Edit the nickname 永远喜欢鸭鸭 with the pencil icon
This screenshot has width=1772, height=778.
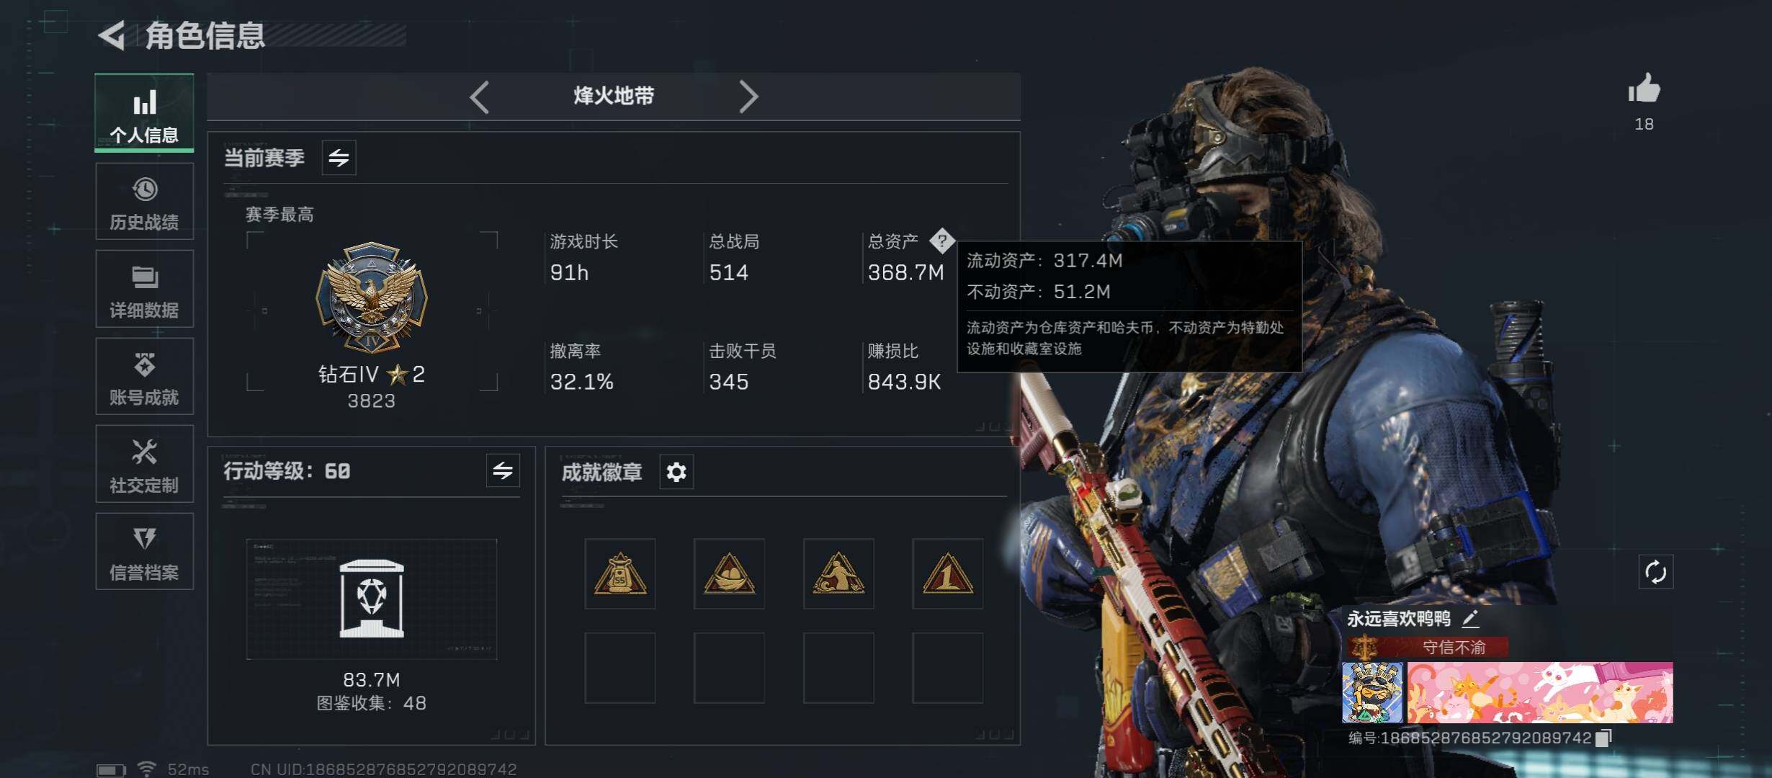pyautogui.click(x=1470, y=618)
